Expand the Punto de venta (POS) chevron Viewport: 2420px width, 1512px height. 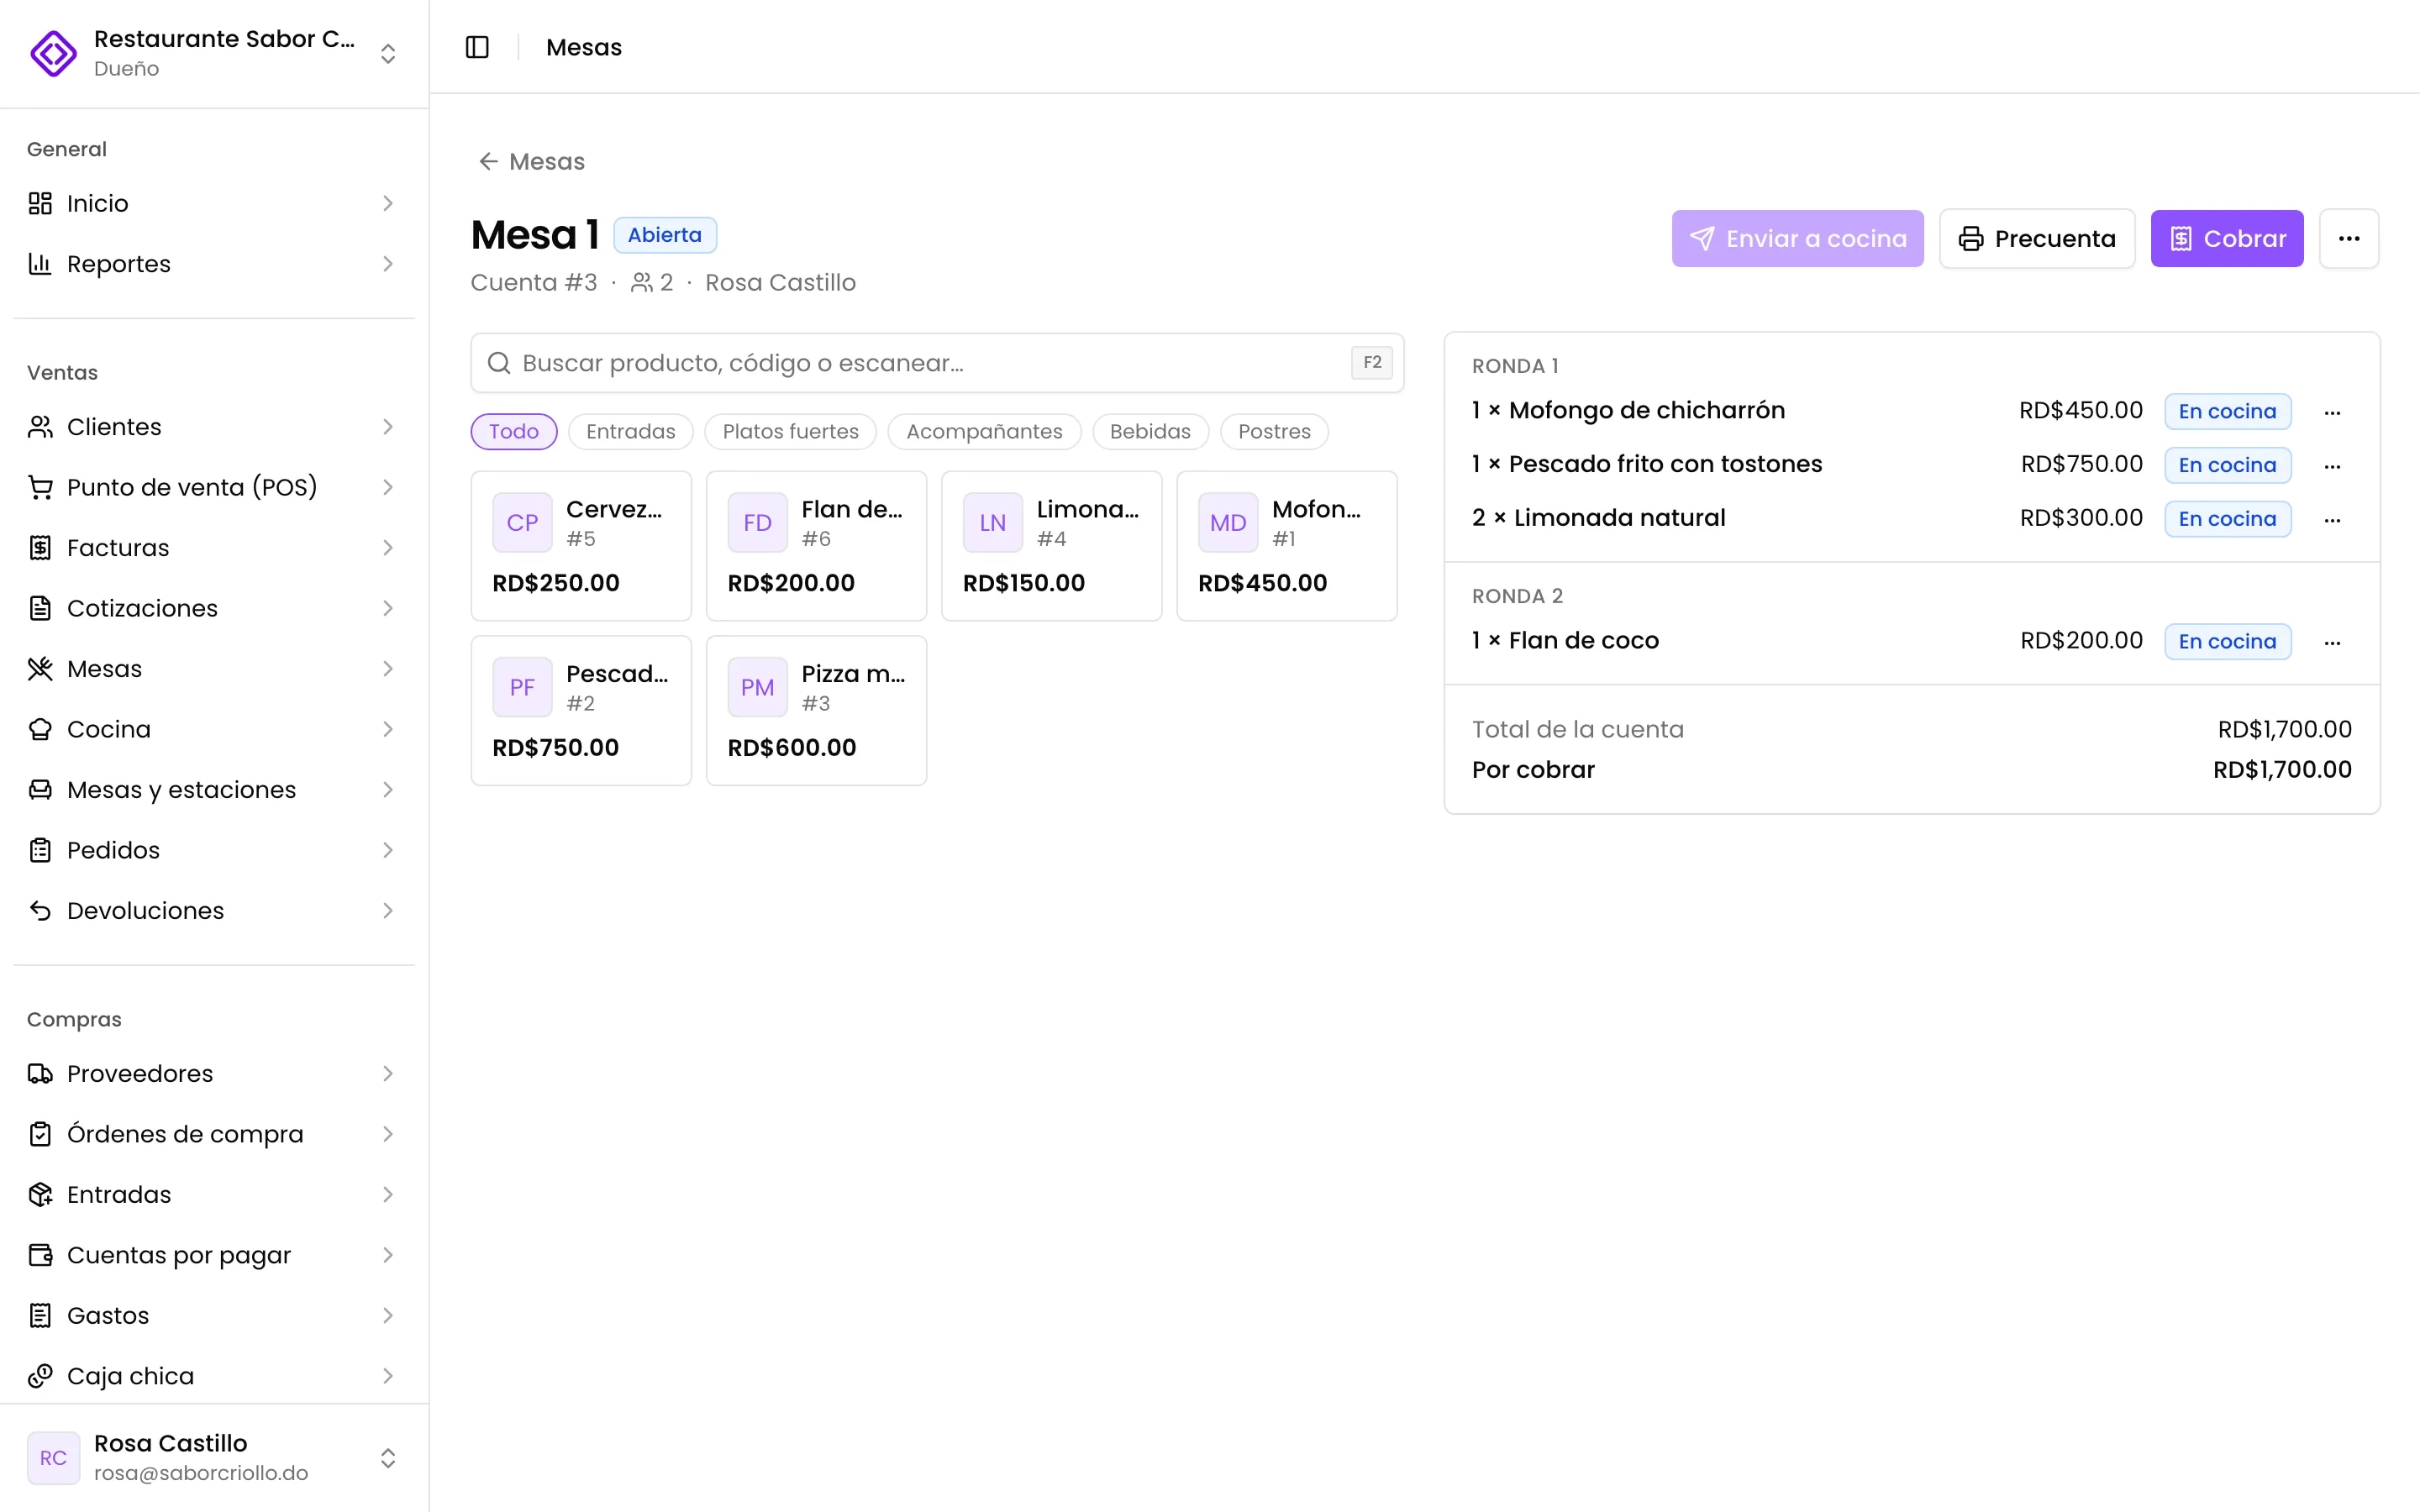coord(388,487)
